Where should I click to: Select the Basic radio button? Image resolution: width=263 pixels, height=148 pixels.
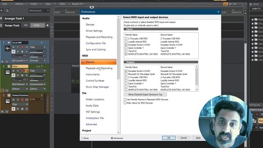click(82, 138)
